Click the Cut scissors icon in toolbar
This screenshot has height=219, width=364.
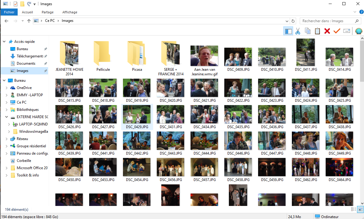pos(298,31)
